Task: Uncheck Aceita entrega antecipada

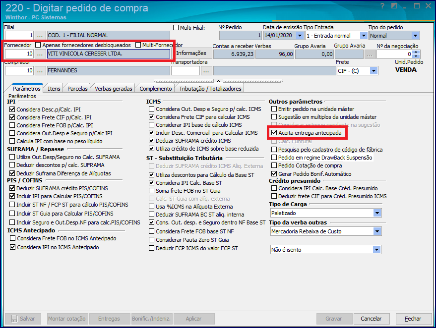Action: pyautogui.click(x=274, y=133)
